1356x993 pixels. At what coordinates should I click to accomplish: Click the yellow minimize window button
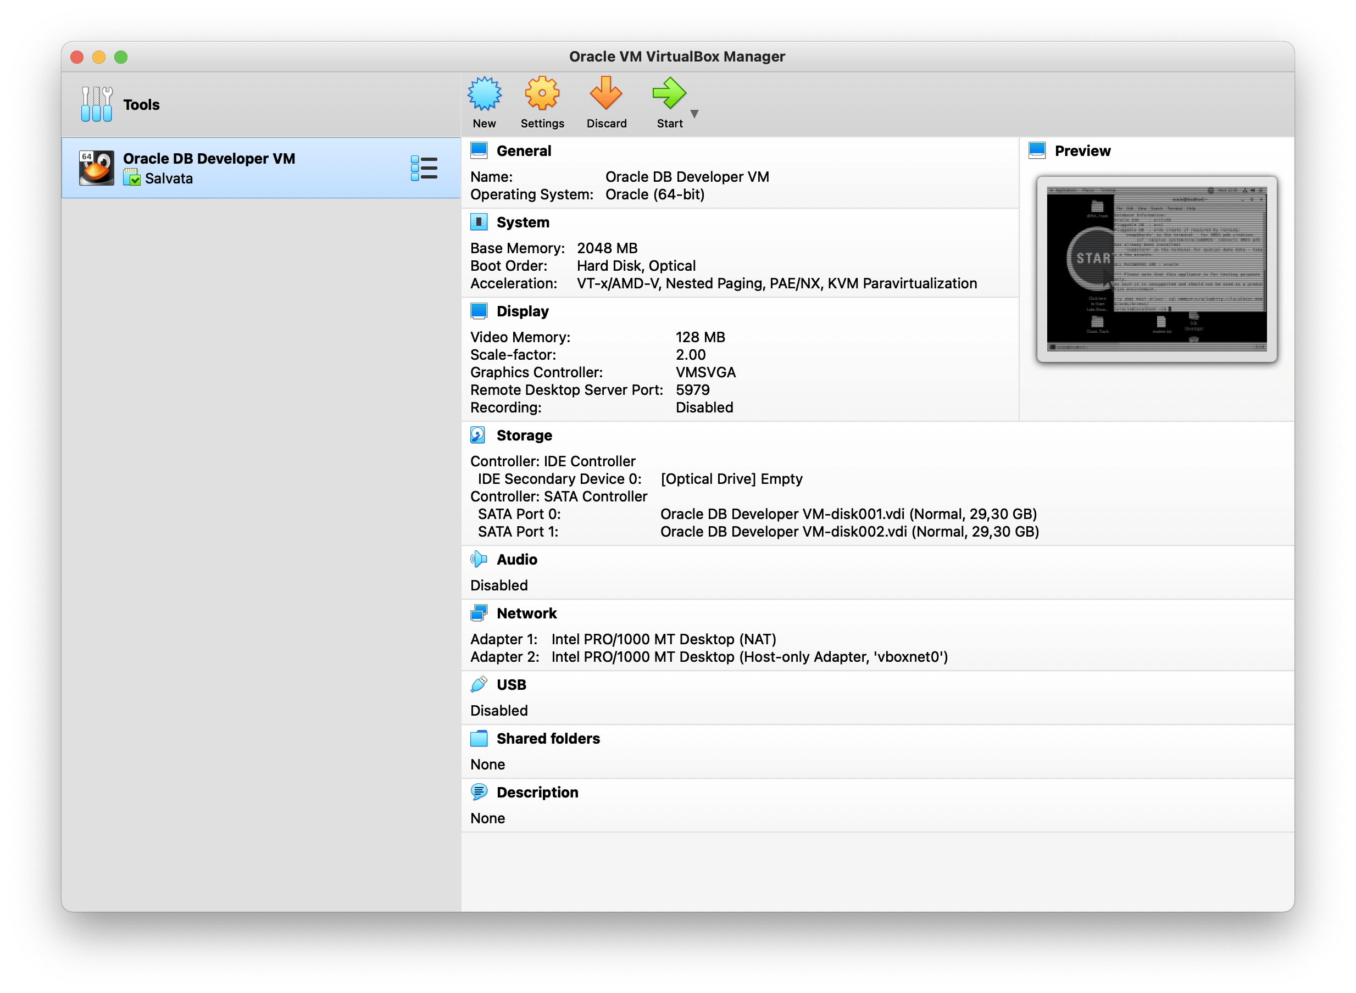98,57
